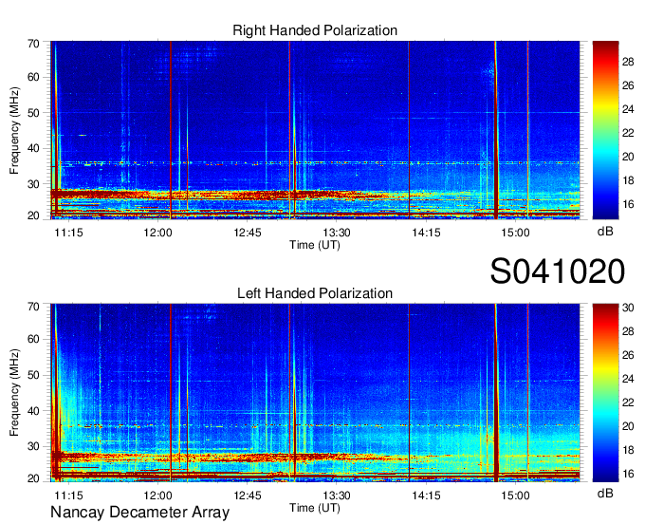Screen dimensions: 645x524
Task: Click 'Time (UT)' label under Left Handed plot
Action: 315,508
